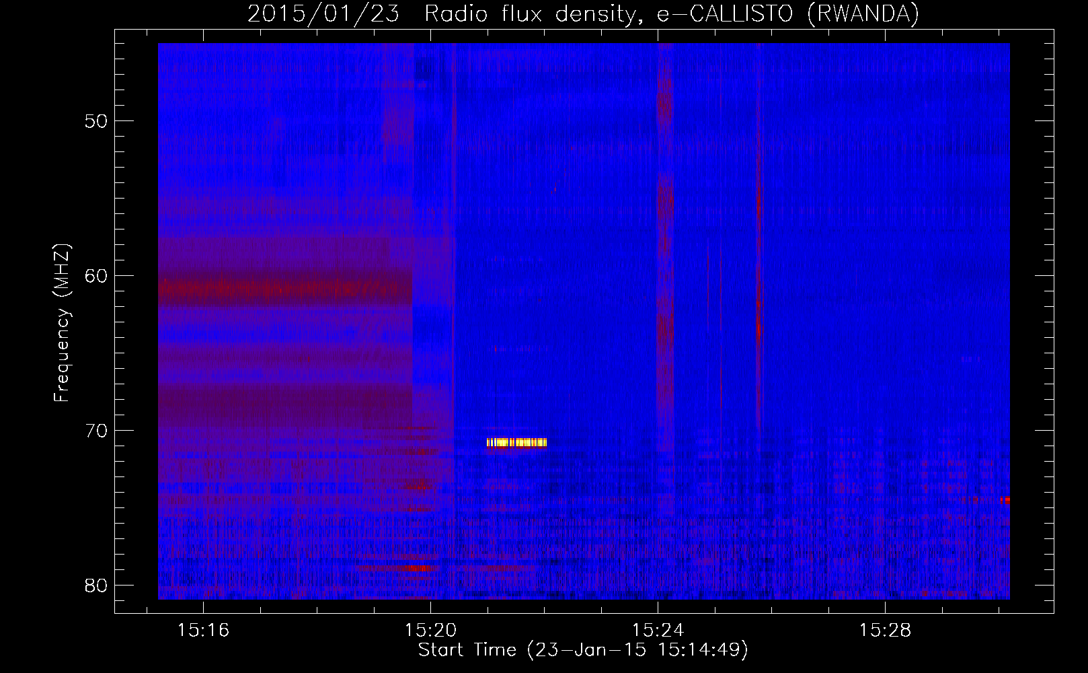Image resolution: width=1088 pixels, height=673 pixels.
Task: Click the 60 frequency tick label
Action: tap(96, 276)
